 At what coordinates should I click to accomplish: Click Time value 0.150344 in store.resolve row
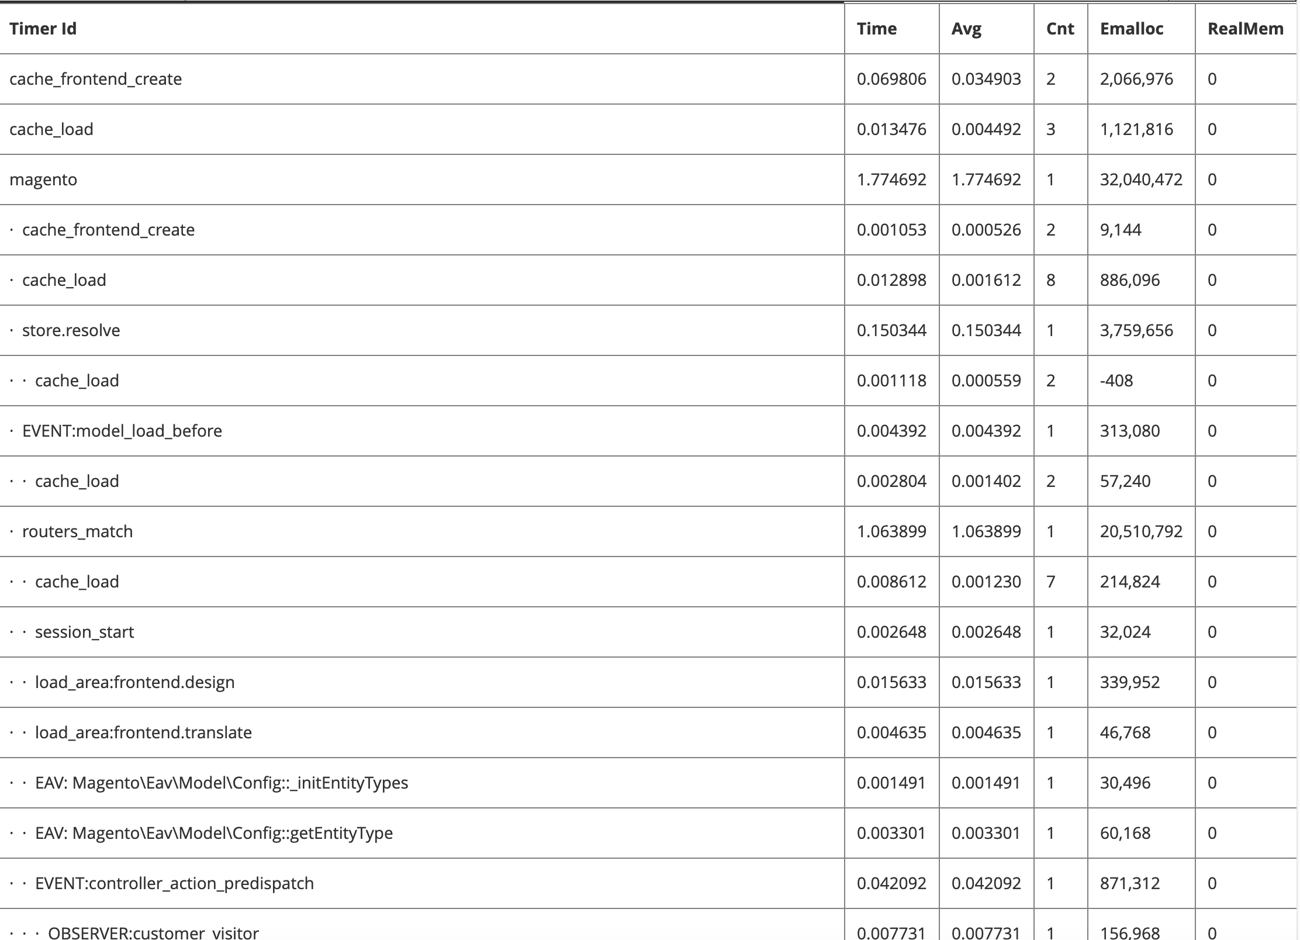[891, 330]
